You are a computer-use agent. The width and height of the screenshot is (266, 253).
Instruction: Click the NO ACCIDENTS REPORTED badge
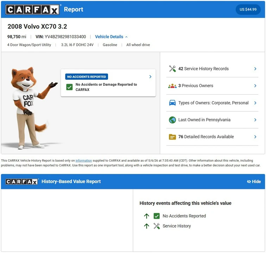tap(87, 77)
